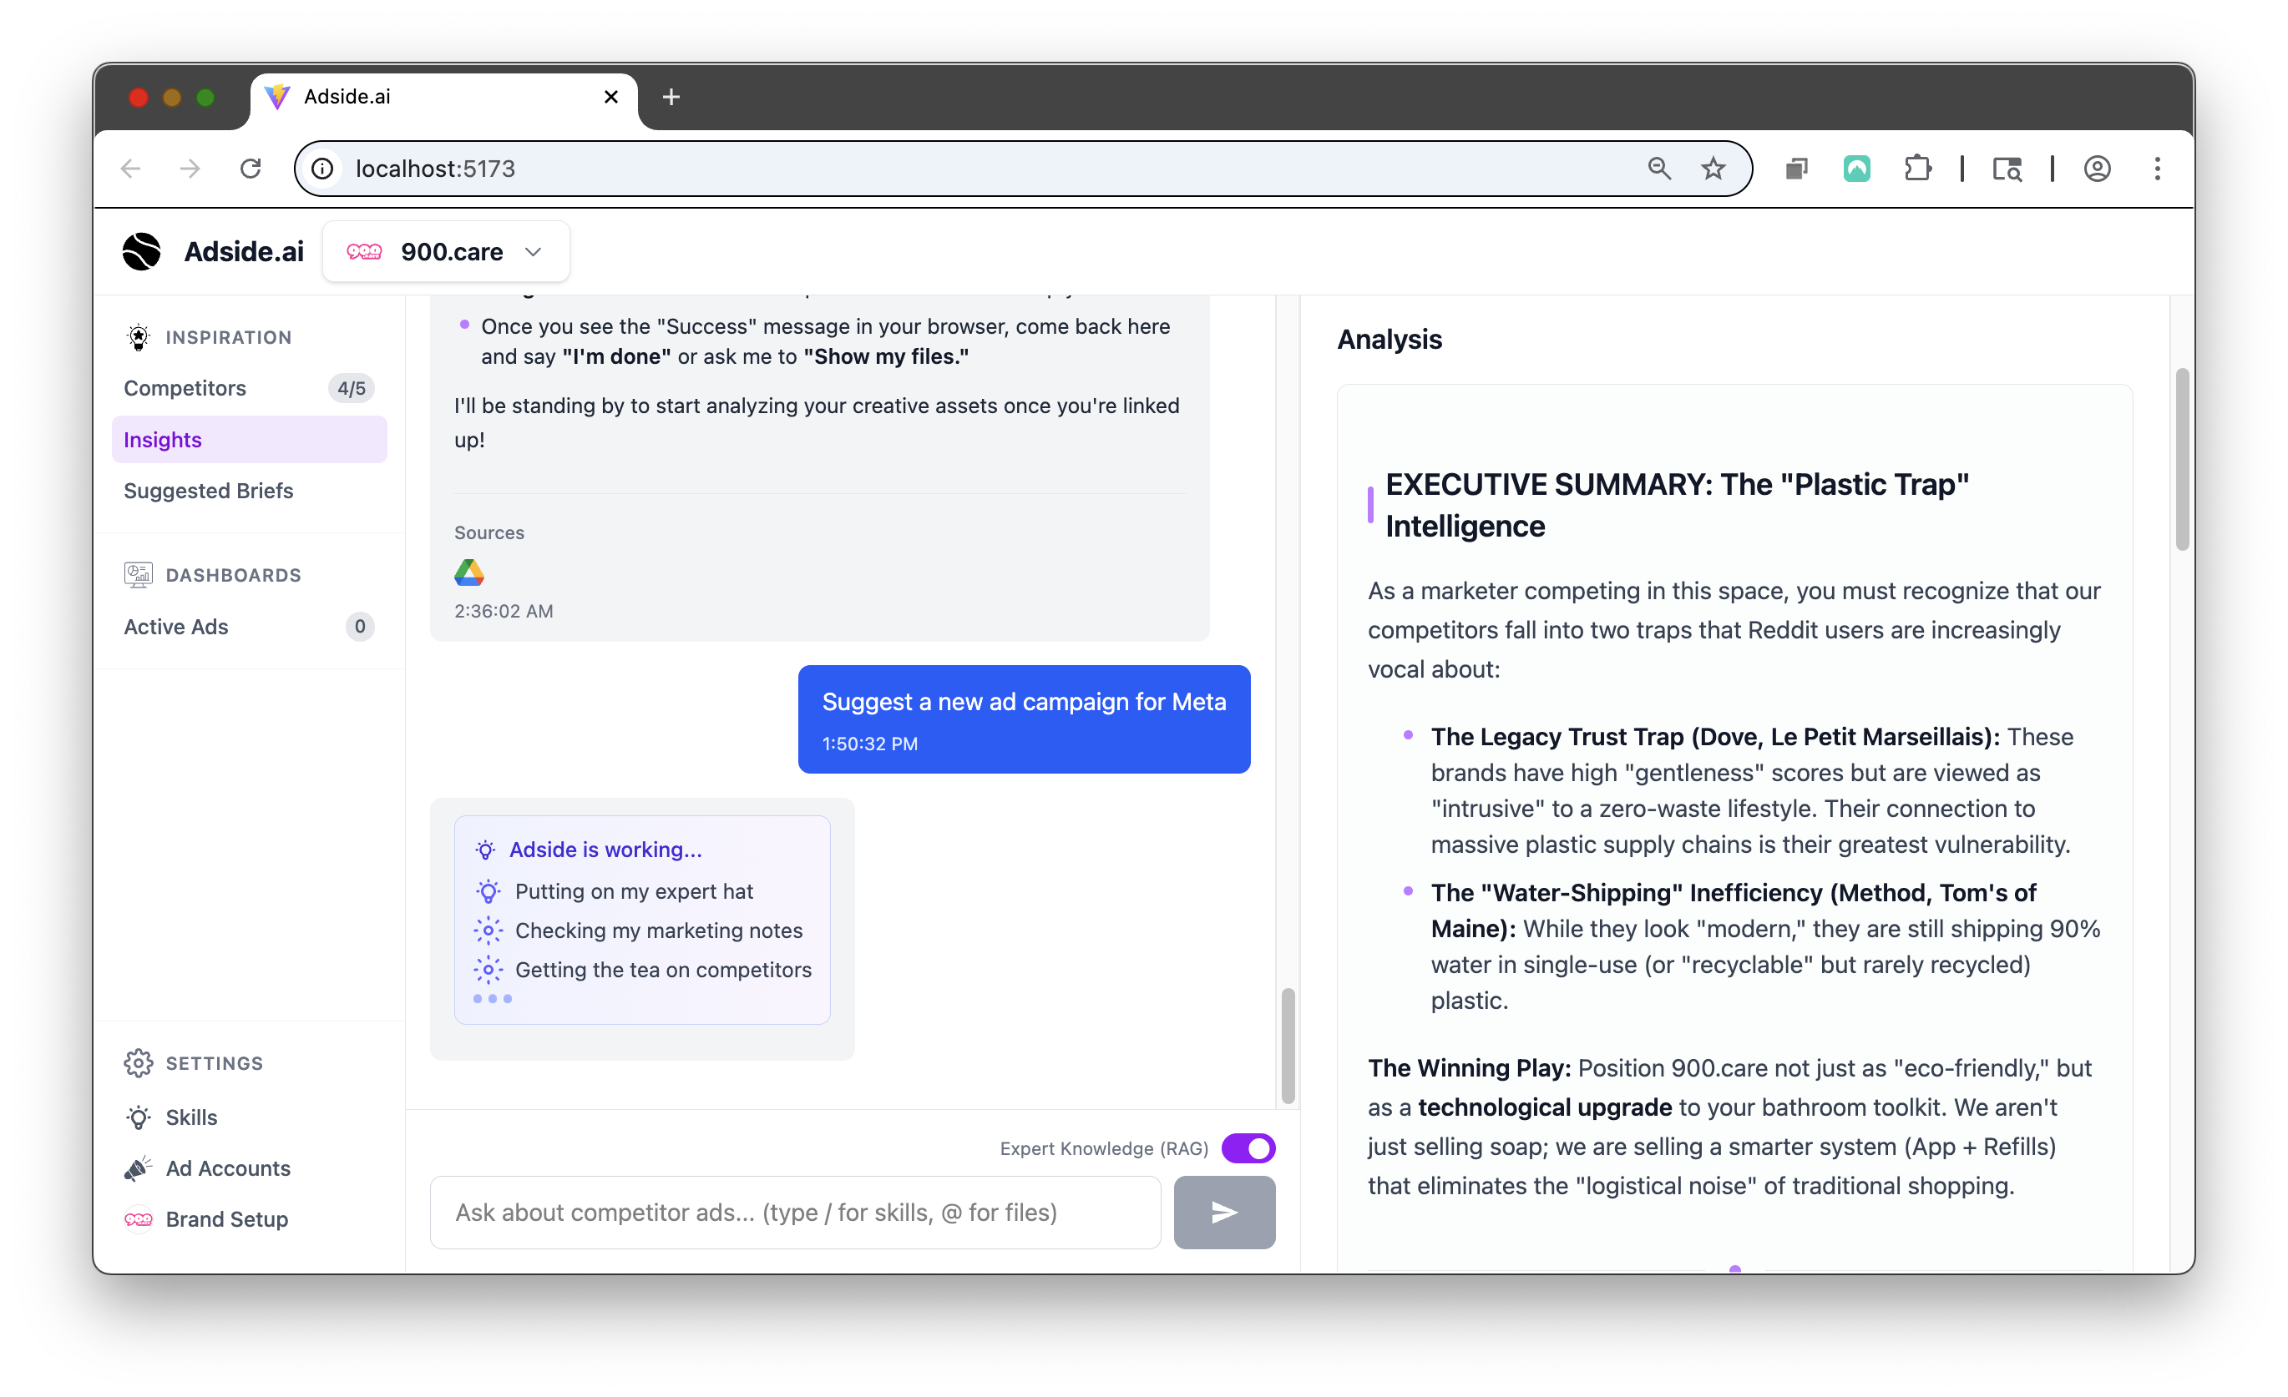The height and width of the screenshot is (1397, 2288).
Task: Click the Brand Setup pink icon
Action: pos(139,1218)
